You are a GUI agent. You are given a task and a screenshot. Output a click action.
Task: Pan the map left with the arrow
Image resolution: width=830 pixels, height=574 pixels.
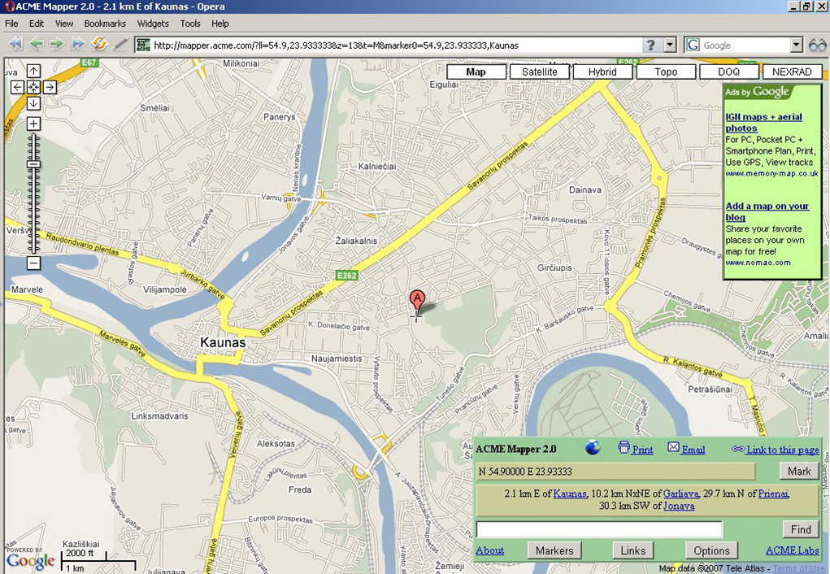[x=17, y=87]
